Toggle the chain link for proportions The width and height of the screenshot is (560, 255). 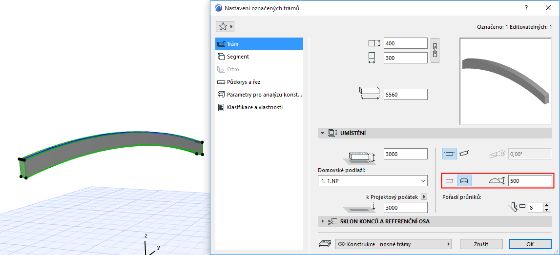coord(435,50)
